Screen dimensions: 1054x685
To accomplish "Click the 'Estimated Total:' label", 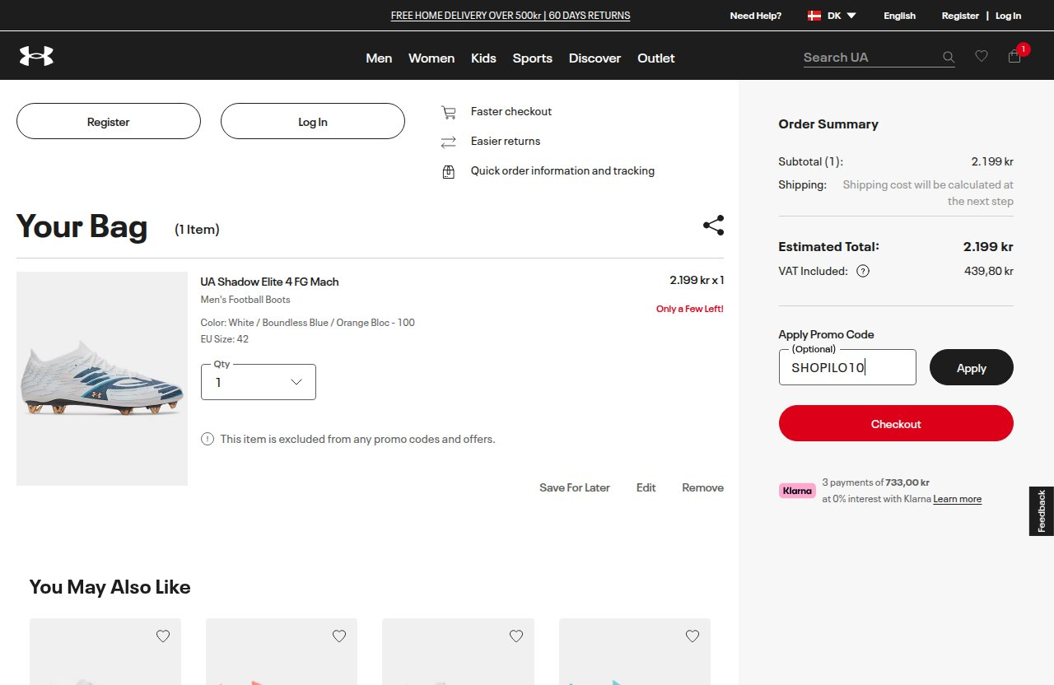I will [x=829, y=246].
